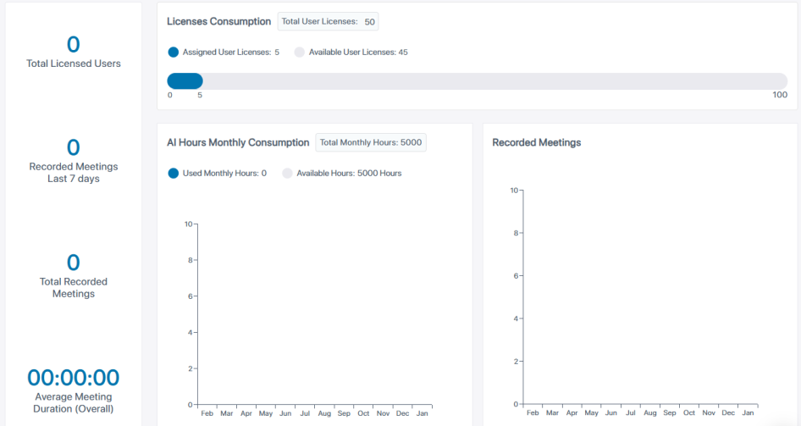
Task: Select Feb on the AI Hours chart axis
Action: pos(207,413)
